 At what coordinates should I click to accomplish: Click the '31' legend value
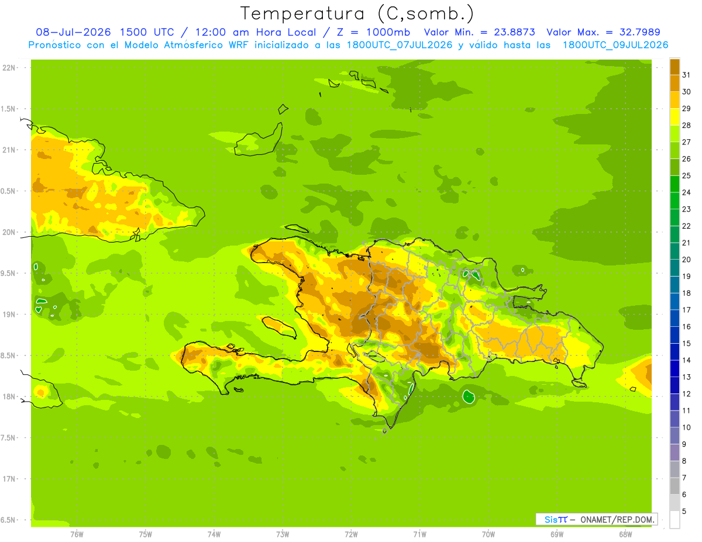pos(686,74)
